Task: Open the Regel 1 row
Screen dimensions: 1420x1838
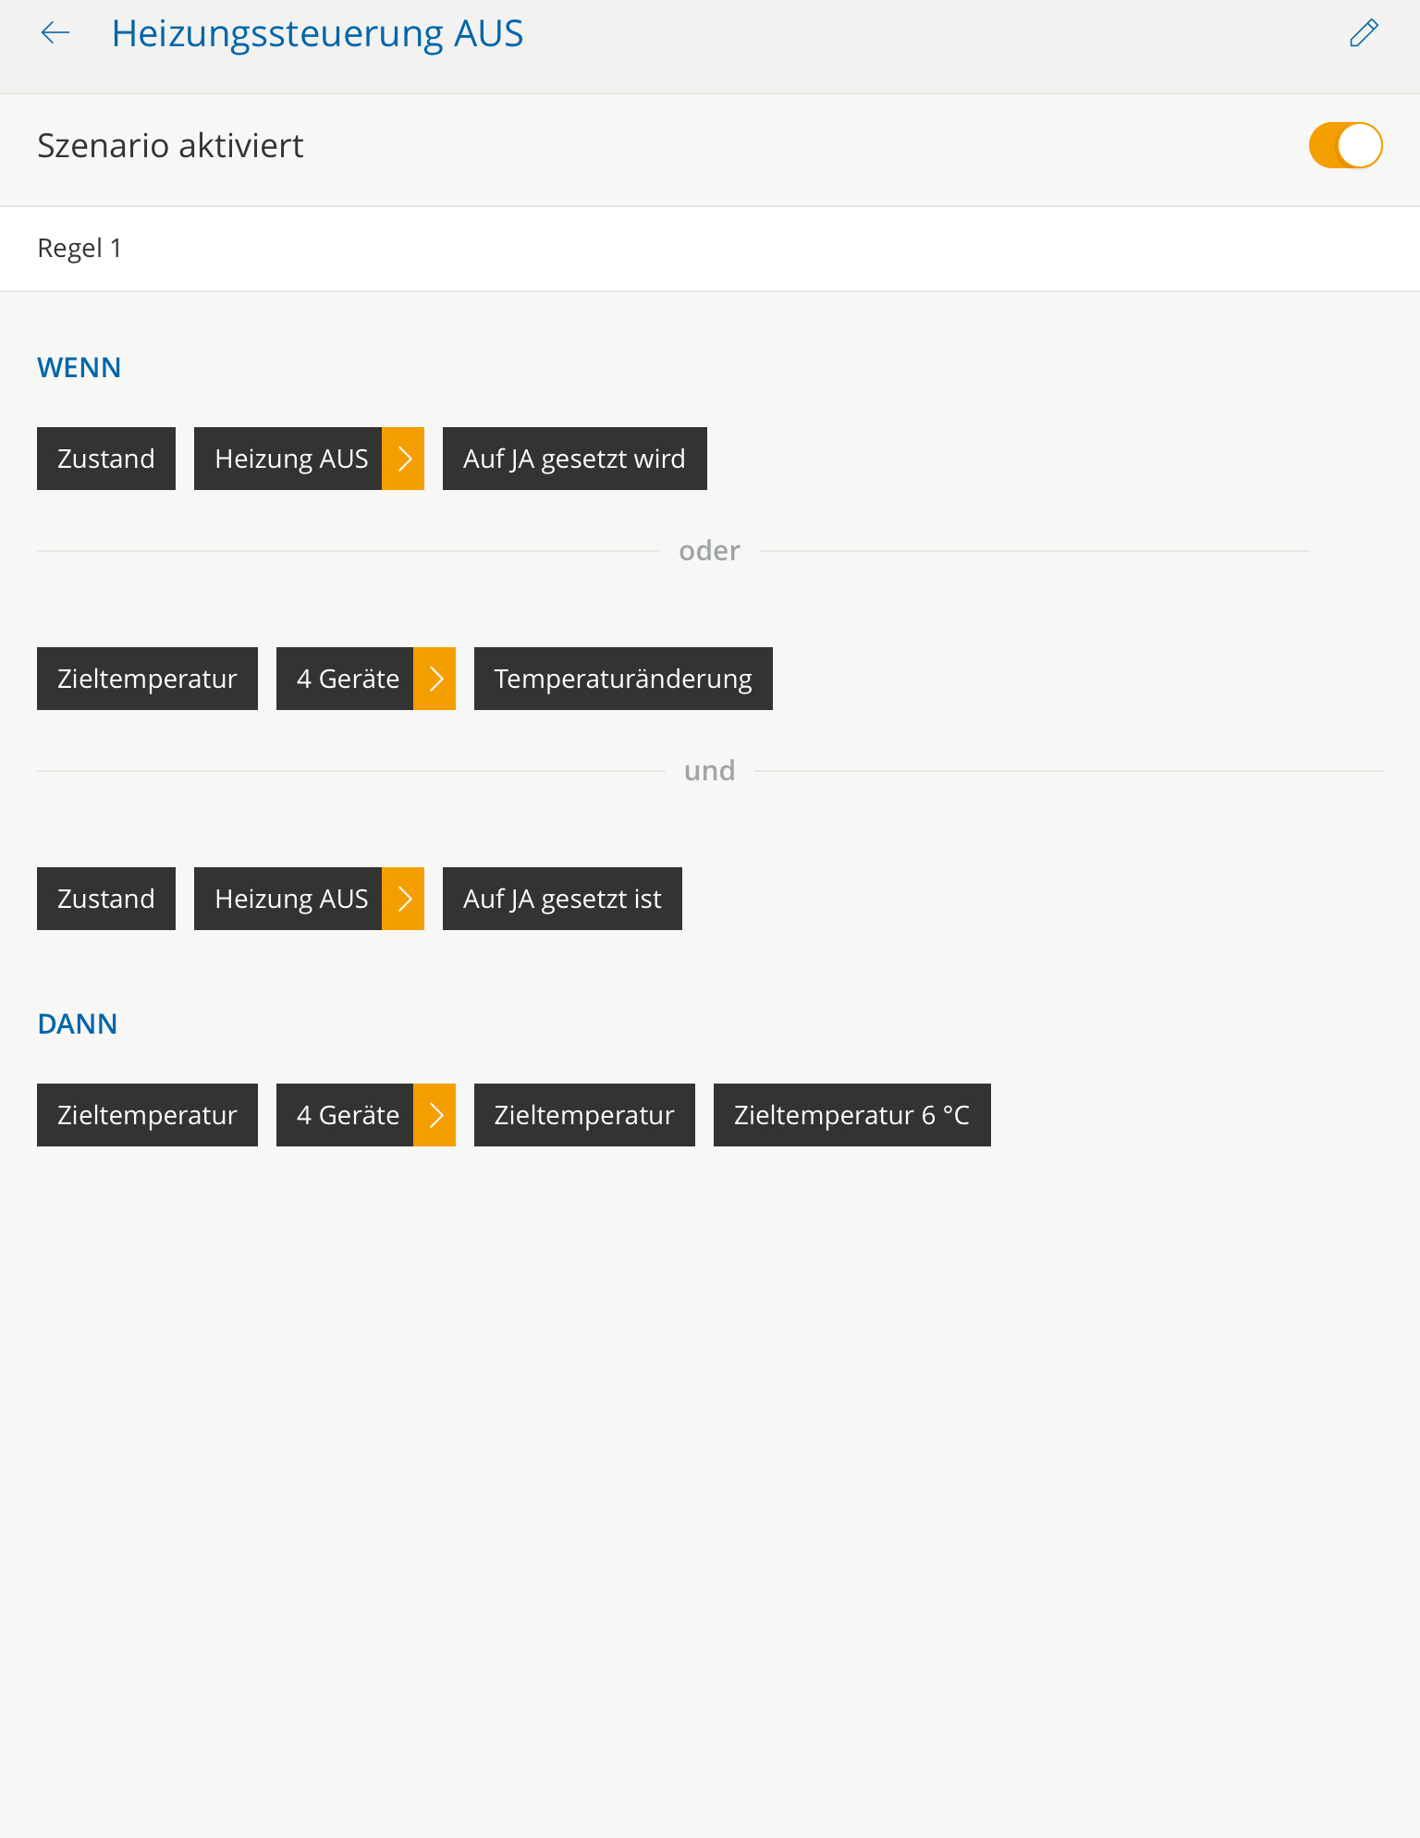Action: pos(708,249)
